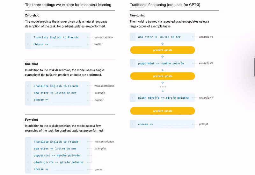Click the bracket arrow beside the Few-shot "examples" label

(x=92, y=155)
